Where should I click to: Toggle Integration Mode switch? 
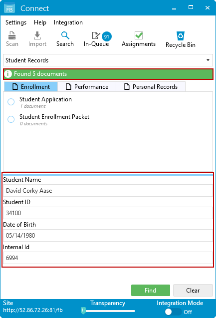click(173, 312)
